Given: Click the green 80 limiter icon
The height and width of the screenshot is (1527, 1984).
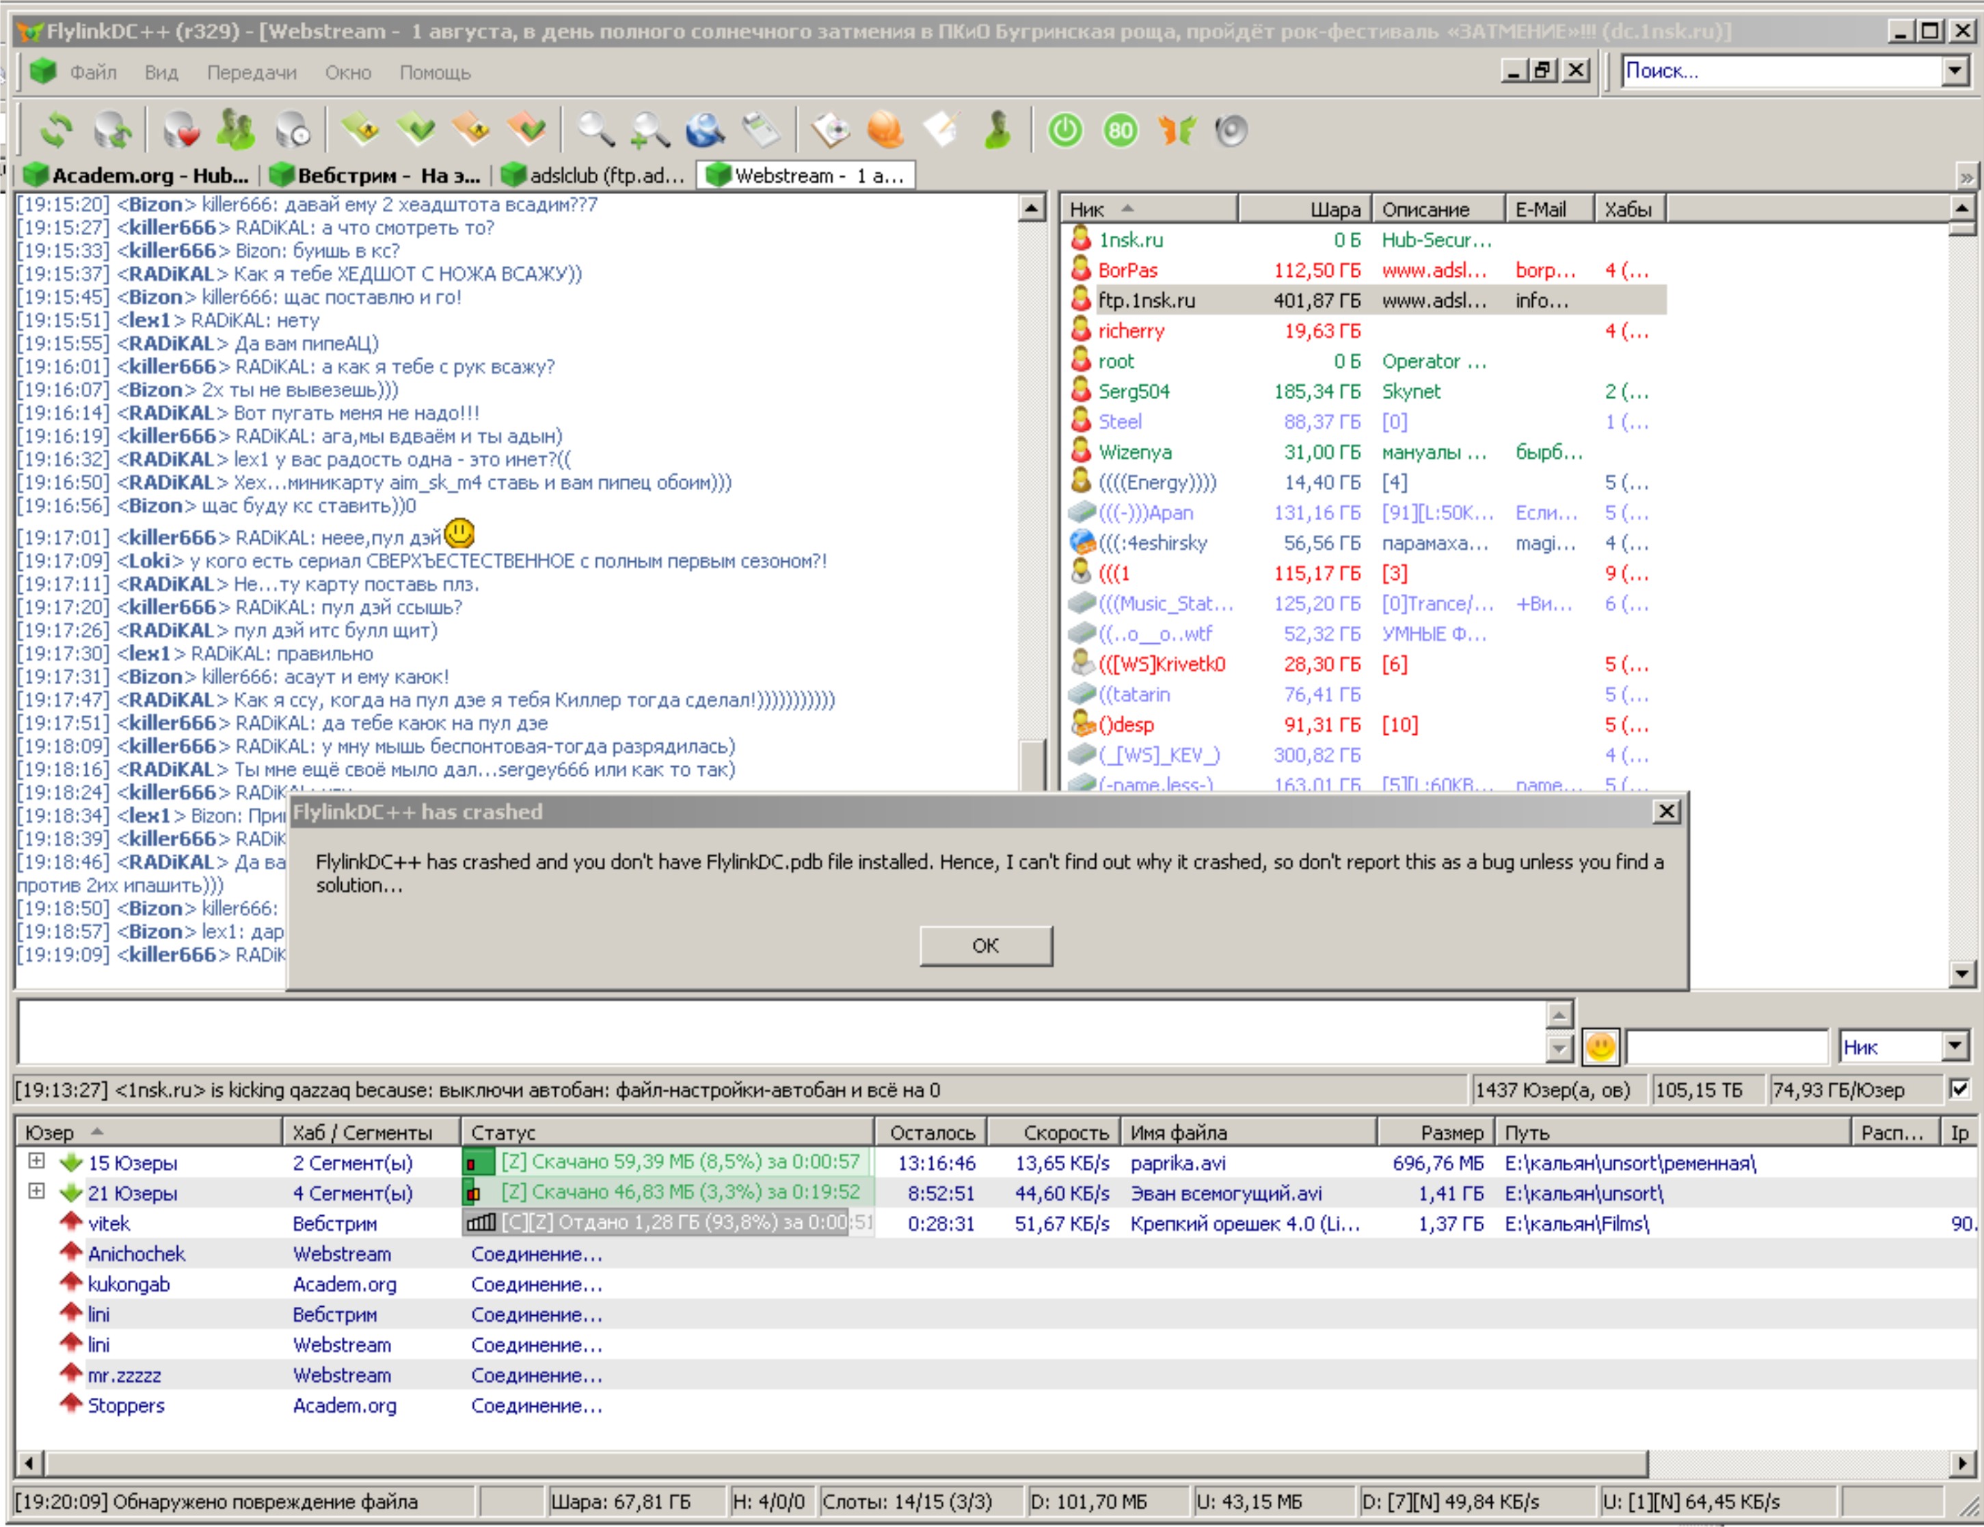Looking at the screenshot, I should point(1120,131).
